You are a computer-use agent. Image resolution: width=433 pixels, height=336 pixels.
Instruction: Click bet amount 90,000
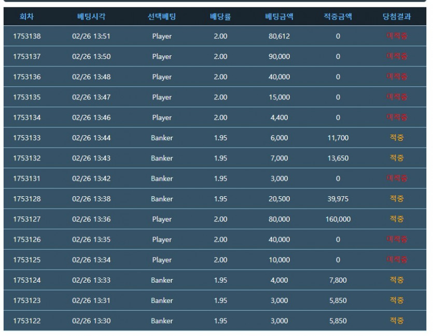click(x=279, y=56)
